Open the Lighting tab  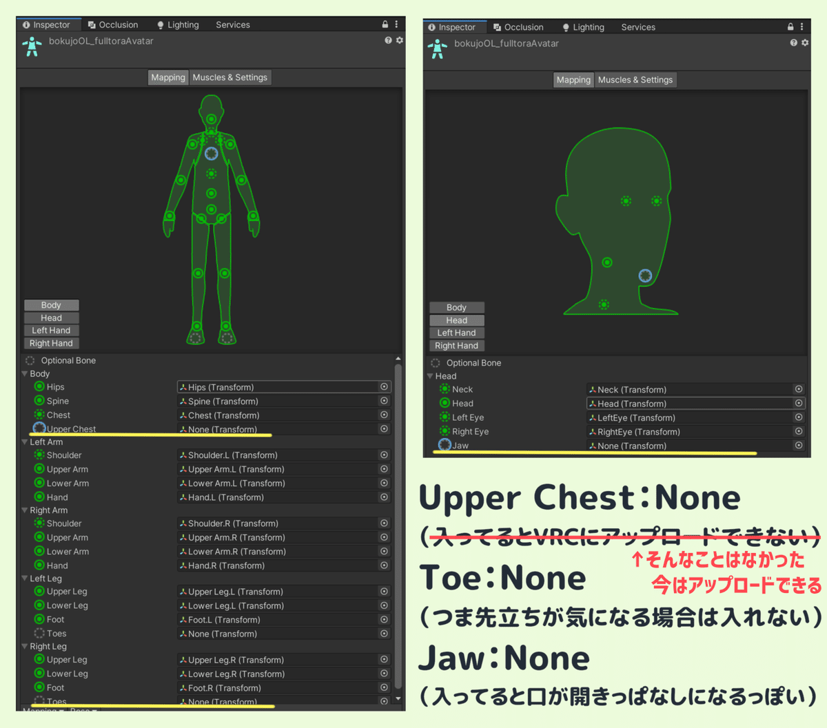tap(178, 24)
